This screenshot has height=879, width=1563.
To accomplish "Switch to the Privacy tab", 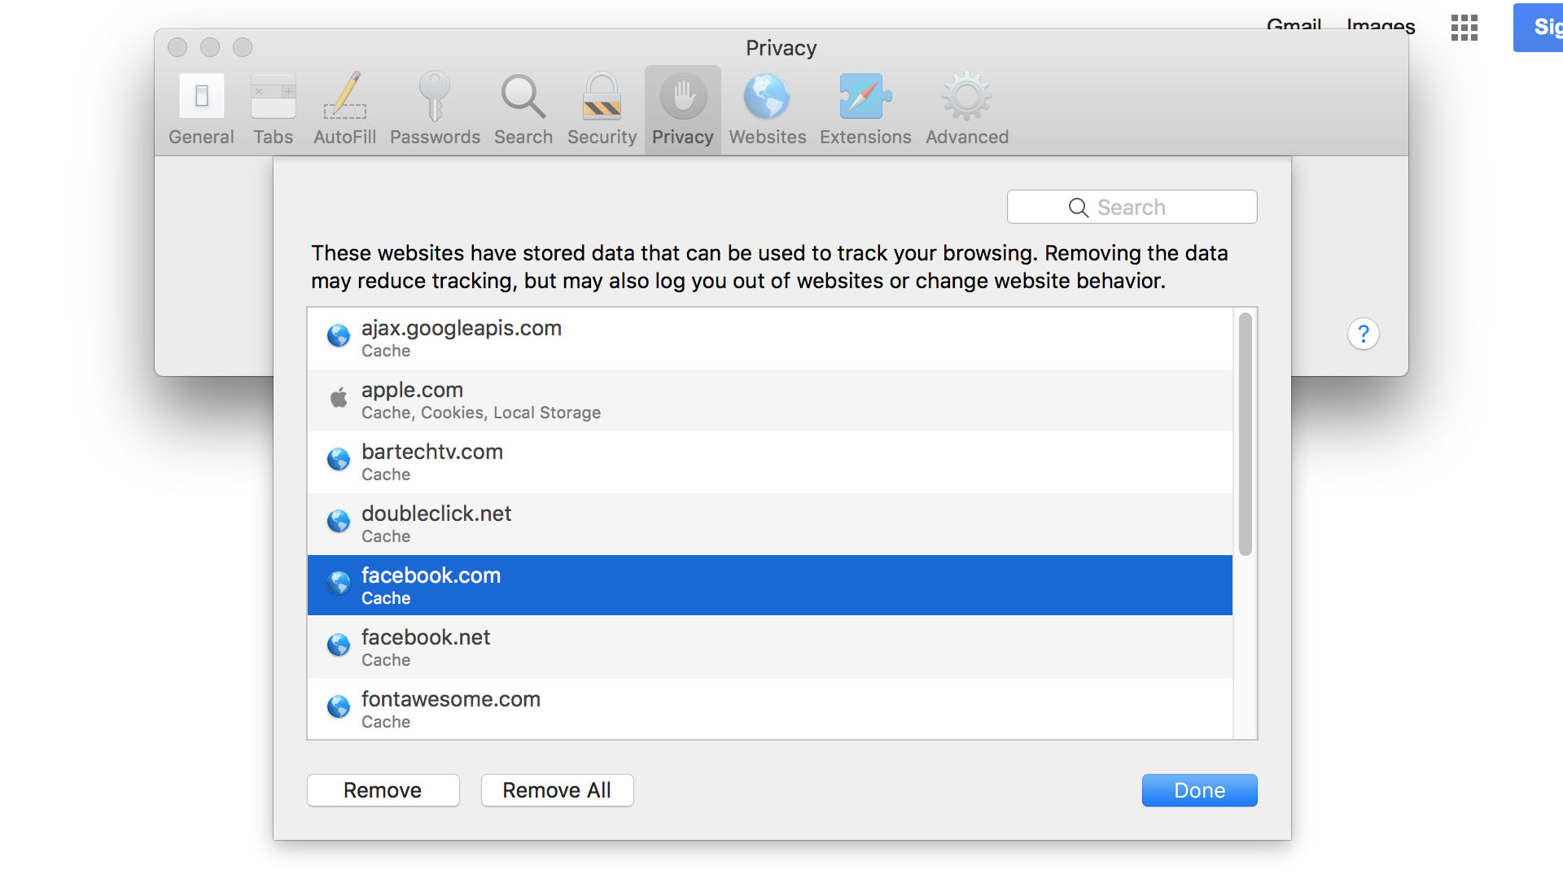I will click(x=682, y=107).
